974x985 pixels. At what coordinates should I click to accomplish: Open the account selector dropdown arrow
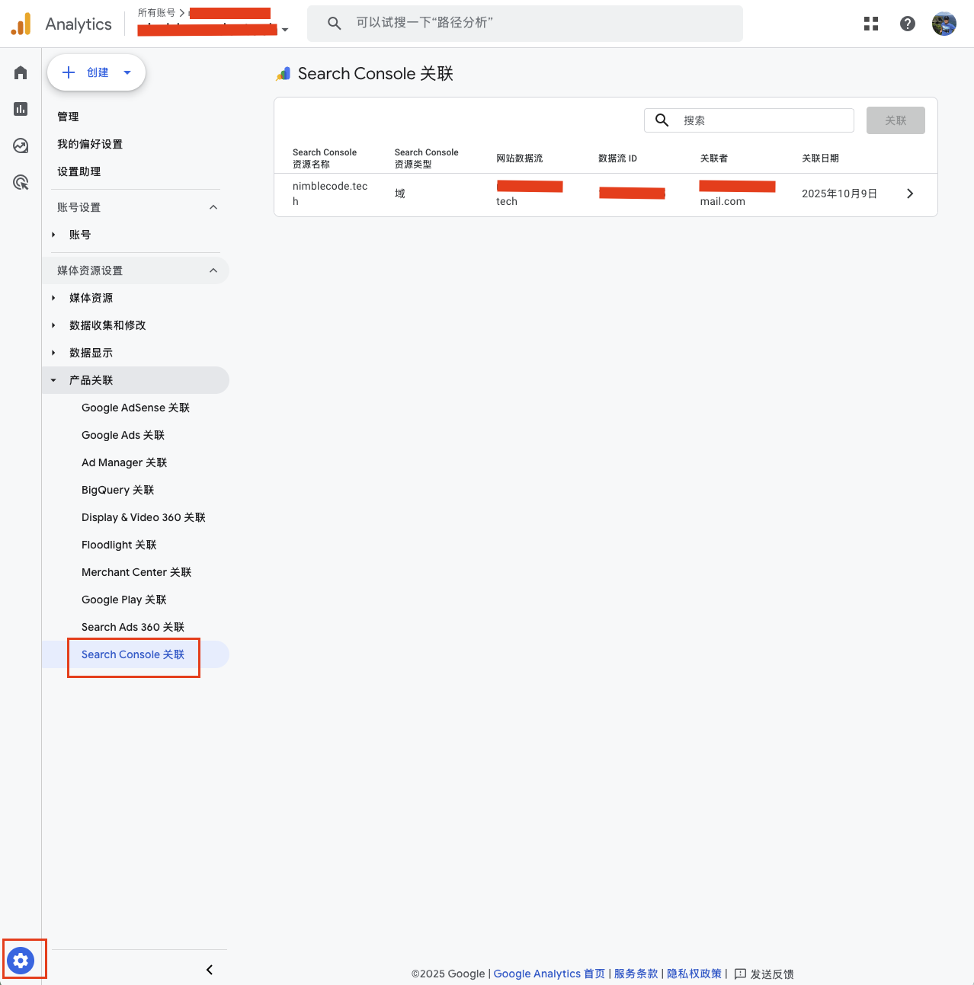tap(285, 30)
